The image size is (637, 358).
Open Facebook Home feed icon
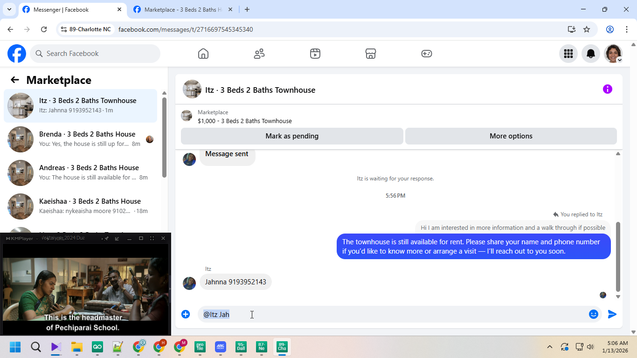(x=203, y=54)
